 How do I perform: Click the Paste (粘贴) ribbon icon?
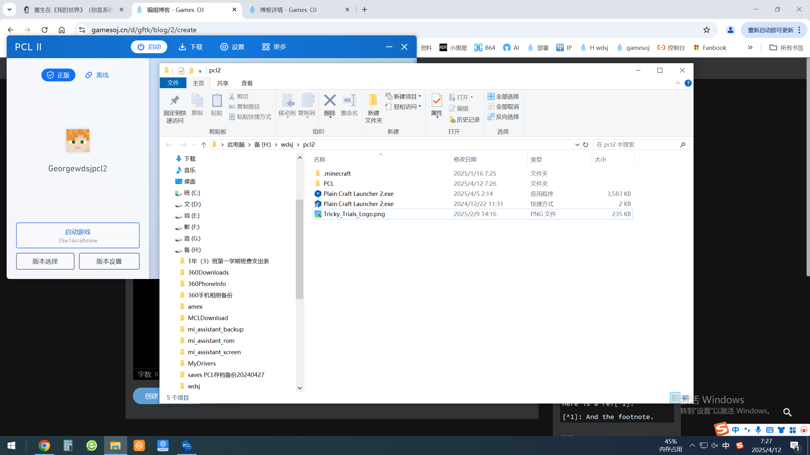217,105
